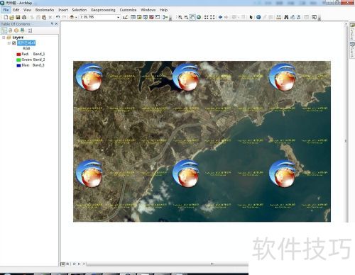Collapse the Layers data frame node
Image resolution: width=355 pixels, height=275 pixels.
tap(4, 38)
